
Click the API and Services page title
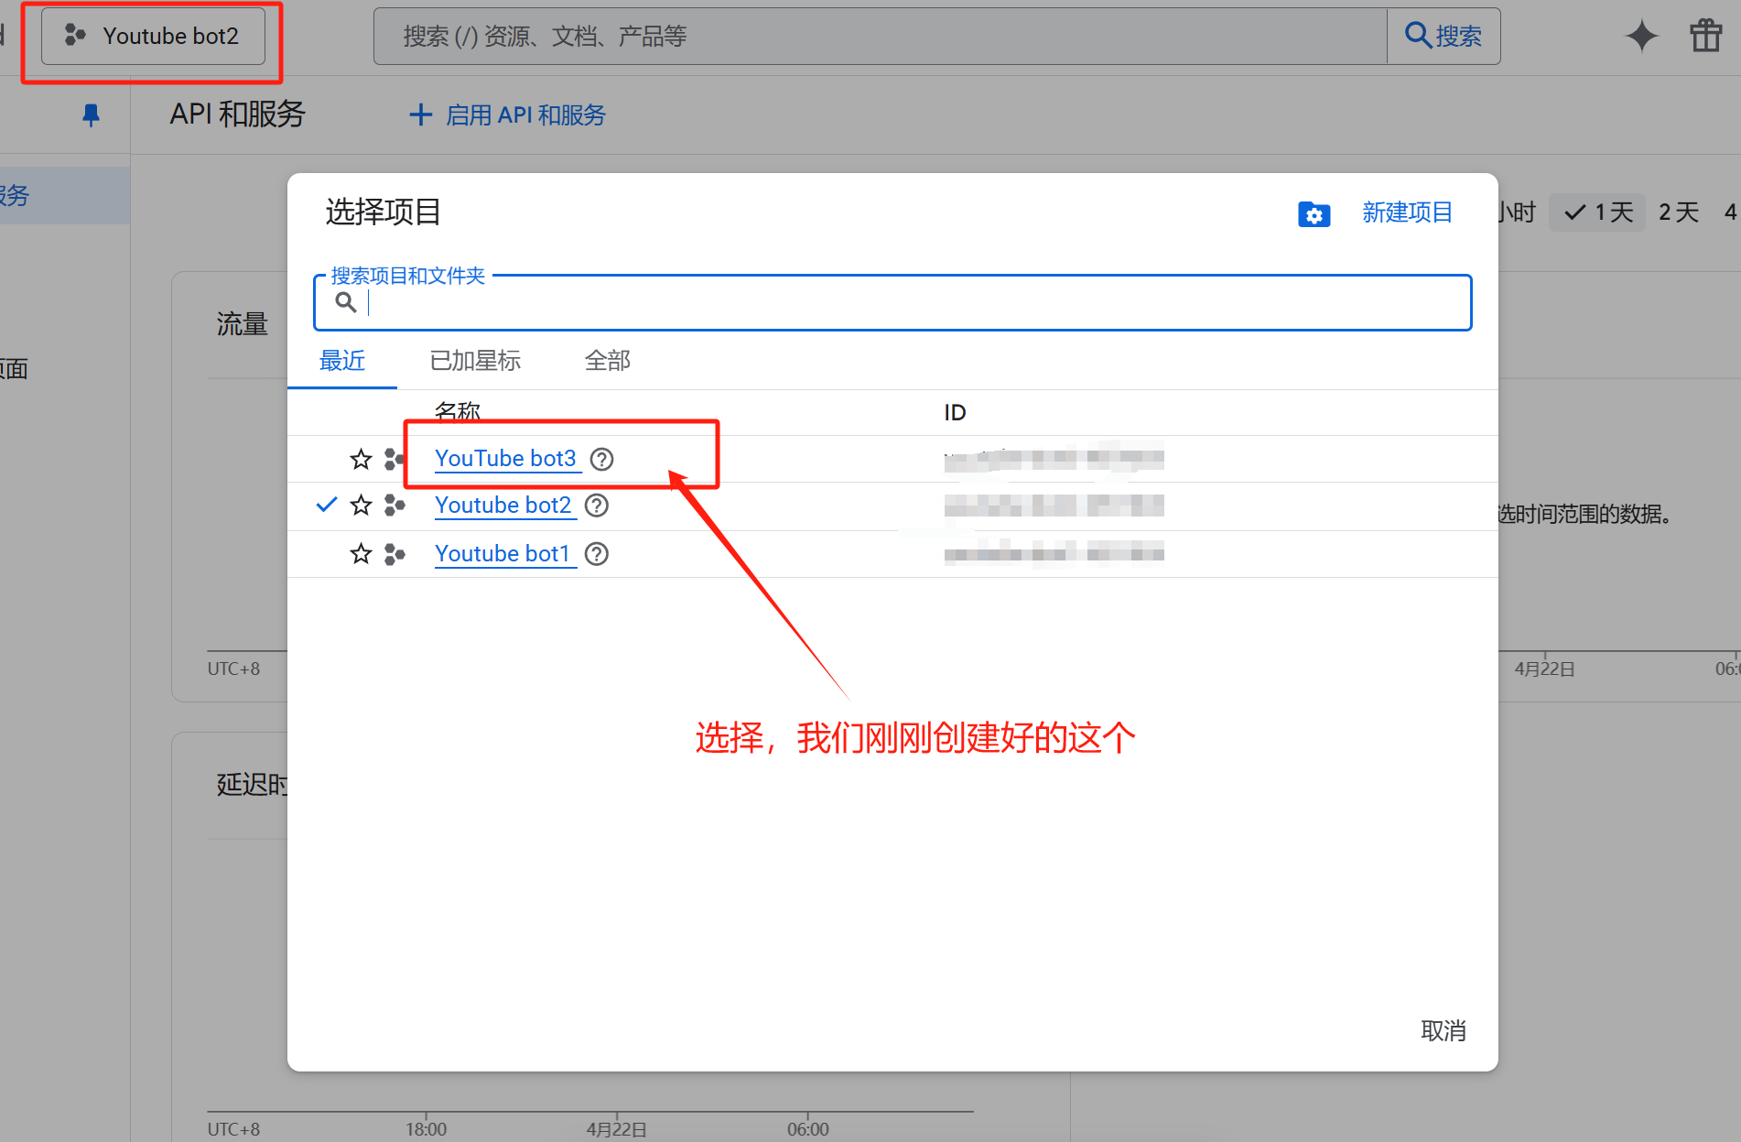pyautogui.click(x=237, y=114)
